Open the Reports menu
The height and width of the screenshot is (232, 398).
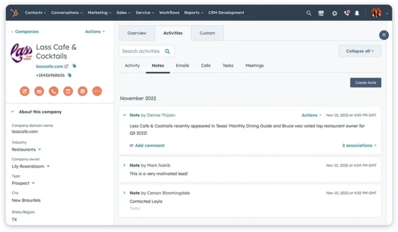click(194, 13)
